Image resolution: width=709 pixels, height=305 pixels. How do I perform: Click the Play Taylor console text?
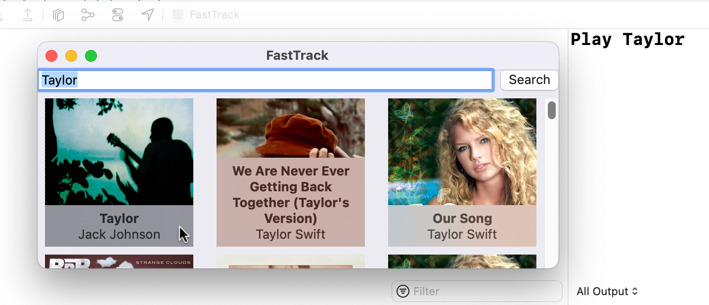click(x=627, y=39)
